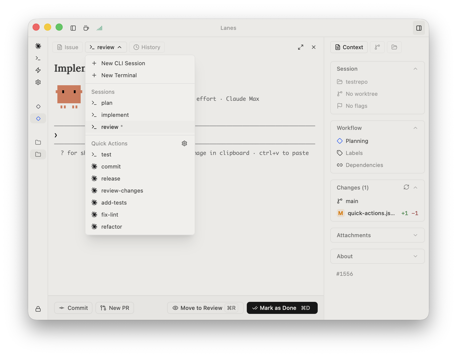Click issue number #1556
Image resolution: width=457 pixels, height=357 pixels.
[345, 274]
